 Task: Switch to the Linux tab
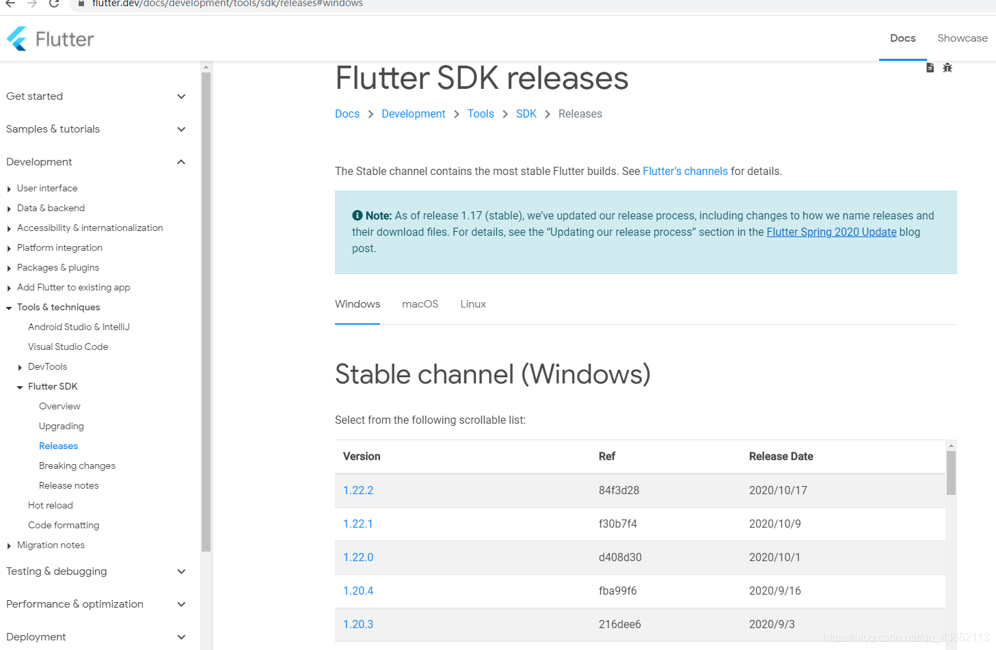(x=473, y=304)
